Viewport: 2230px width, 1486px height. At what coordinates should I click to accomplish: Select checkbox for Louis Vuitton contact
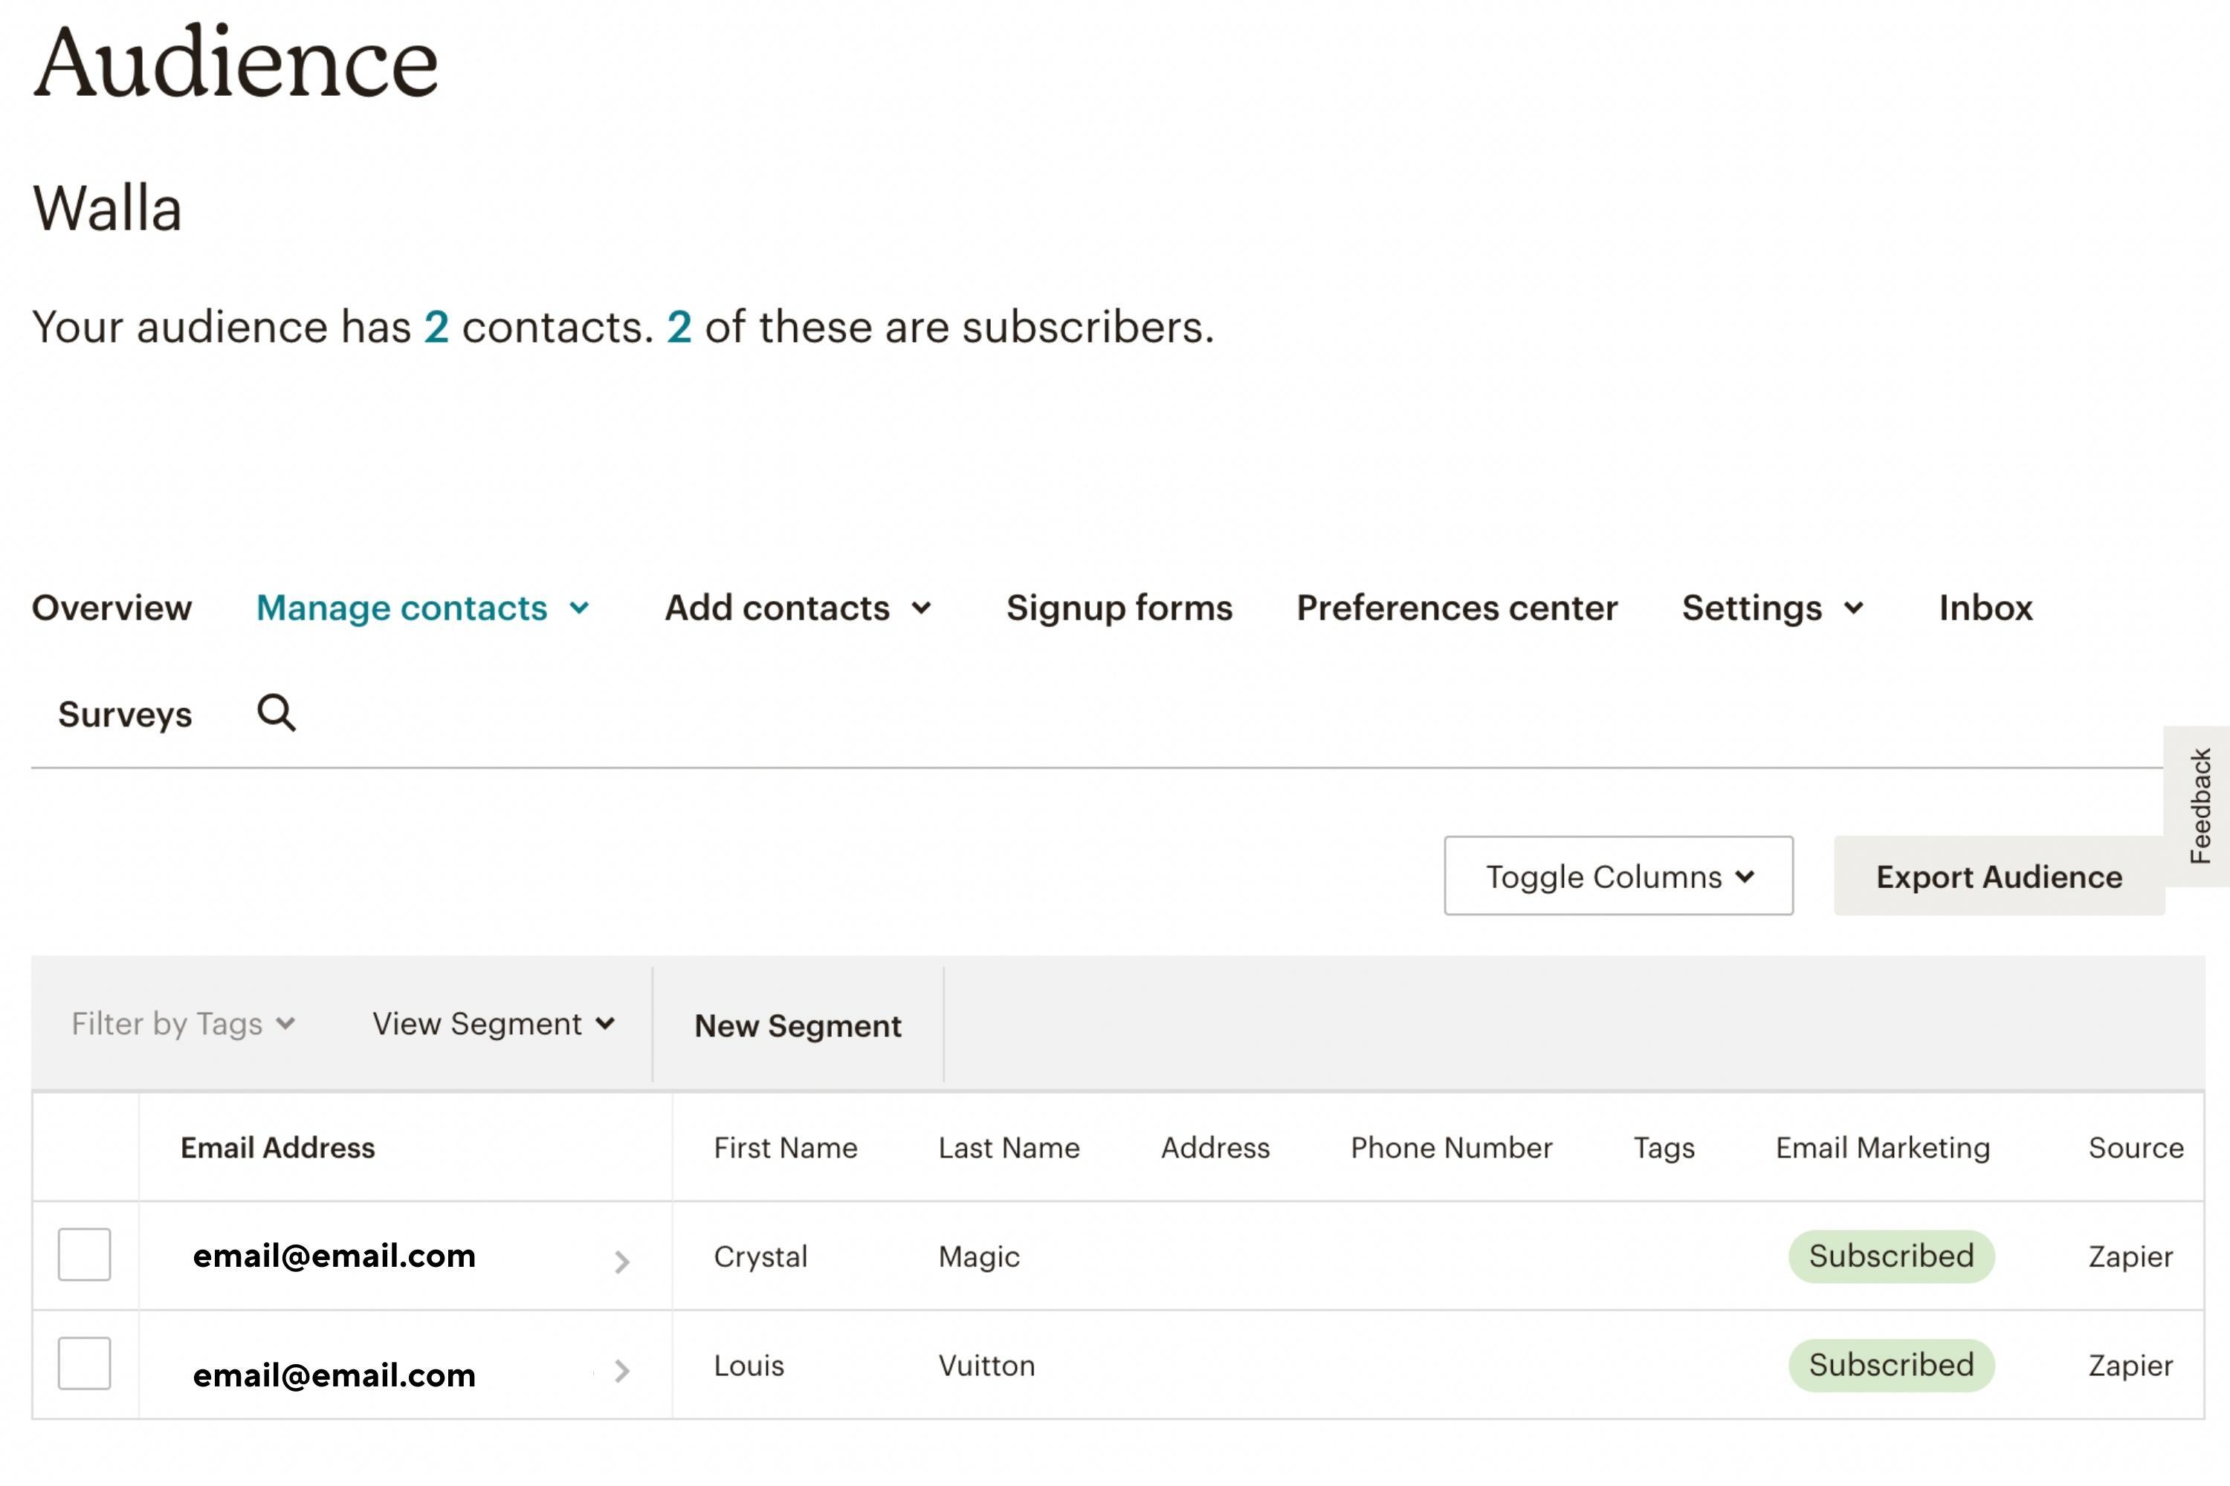(x=85, y=1363)
